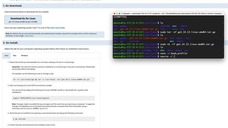The height and width of the screenshot is (128, 228).
Task: Select the Linux install tab
Action: coord(6,55)
